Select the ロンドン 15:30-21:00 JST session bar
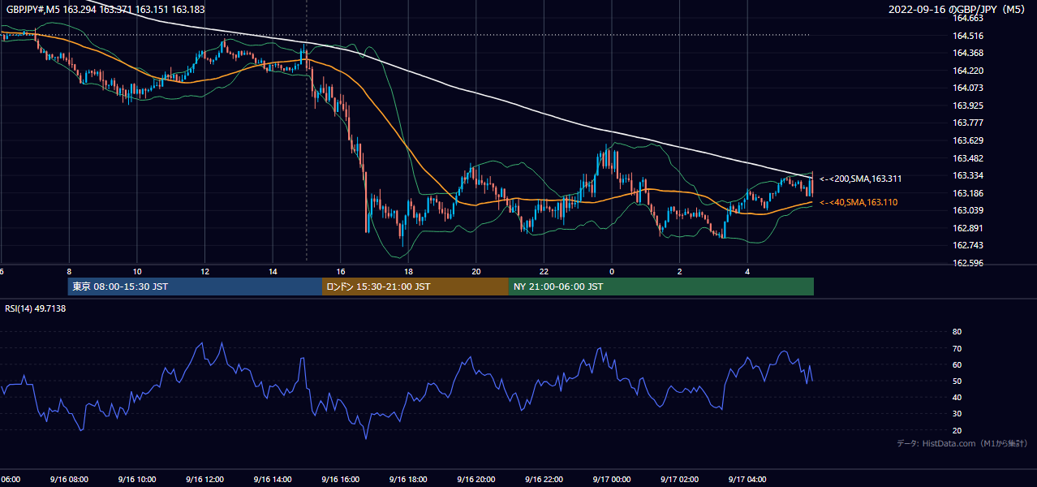 (415, 287)
